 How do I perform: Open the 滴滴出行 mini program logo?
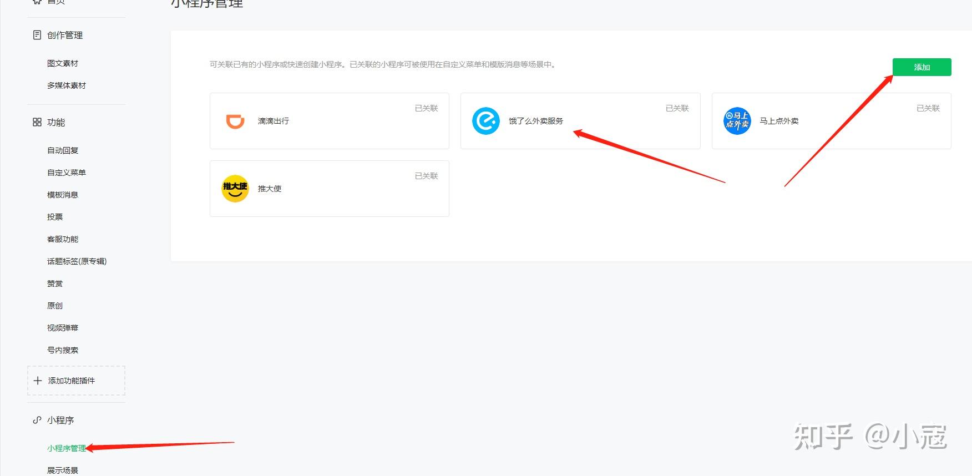point(235,121)
